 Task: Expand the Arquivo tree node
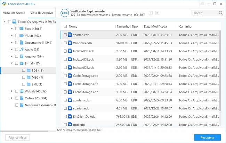tap(12, 56)
